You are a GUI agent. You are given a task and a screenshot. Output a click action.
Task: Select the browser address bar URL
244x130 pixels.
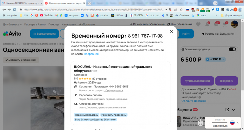point(94,10)
